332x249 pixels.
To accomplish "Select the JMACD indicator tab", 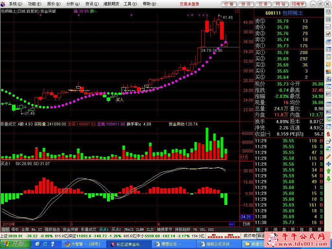I will click(x=128, y=230).
